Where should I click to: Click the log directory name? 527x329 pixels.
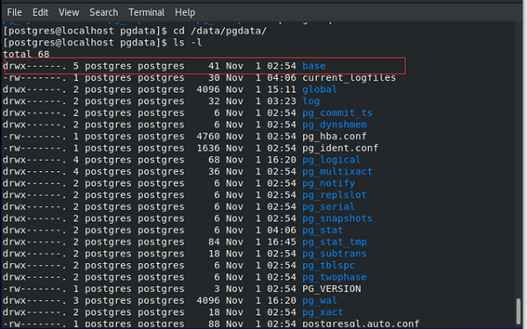pyautogui.click(x=311, y=101)
